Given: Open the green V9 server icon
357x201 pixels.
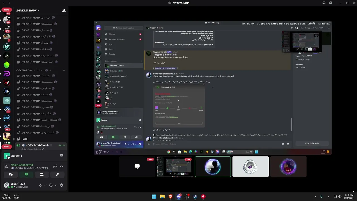Looking at the screenshot, I should 7,47.
